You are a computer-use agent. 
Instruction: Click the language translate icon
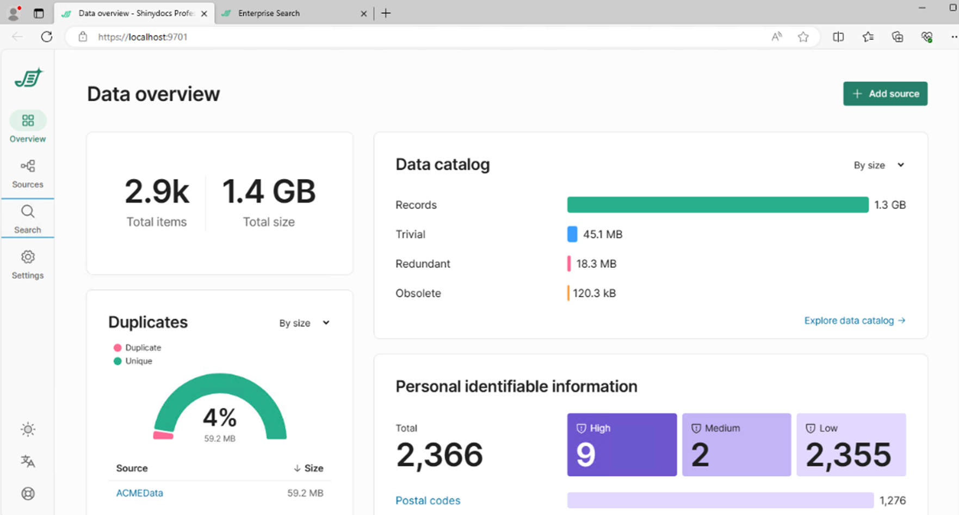click(28, 462)
